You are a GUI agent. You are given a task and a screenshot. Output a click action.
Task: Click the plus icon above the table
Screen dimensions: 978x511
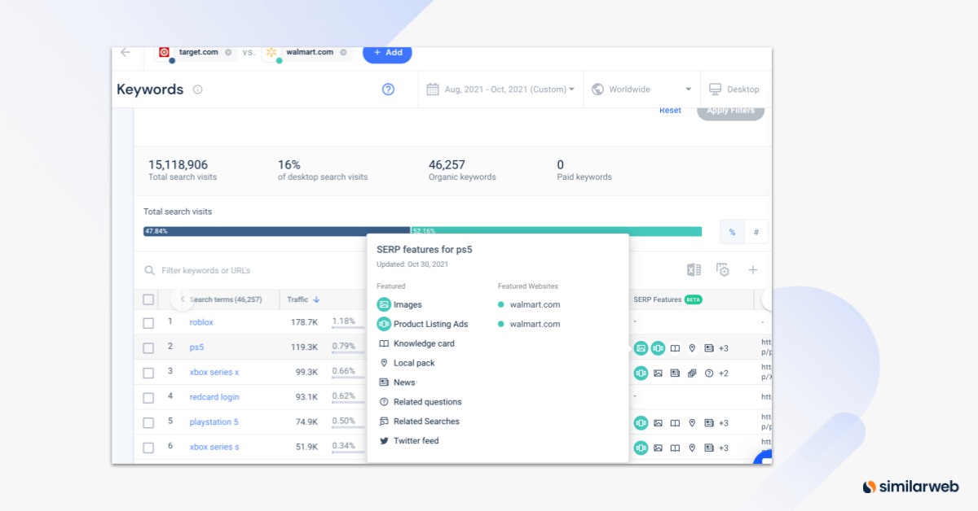[753, 270]
